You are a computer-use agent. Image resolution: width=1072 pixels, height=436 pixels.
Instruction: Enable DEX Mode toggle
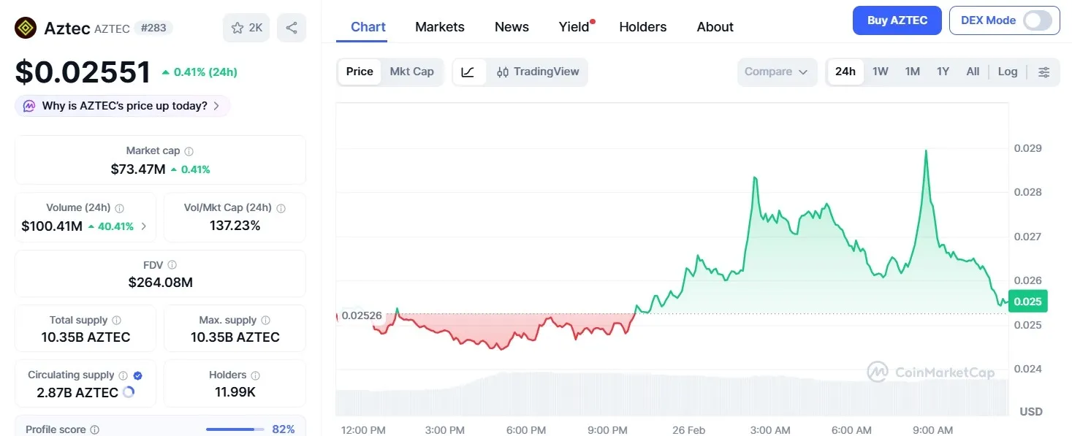(1037, 20)
